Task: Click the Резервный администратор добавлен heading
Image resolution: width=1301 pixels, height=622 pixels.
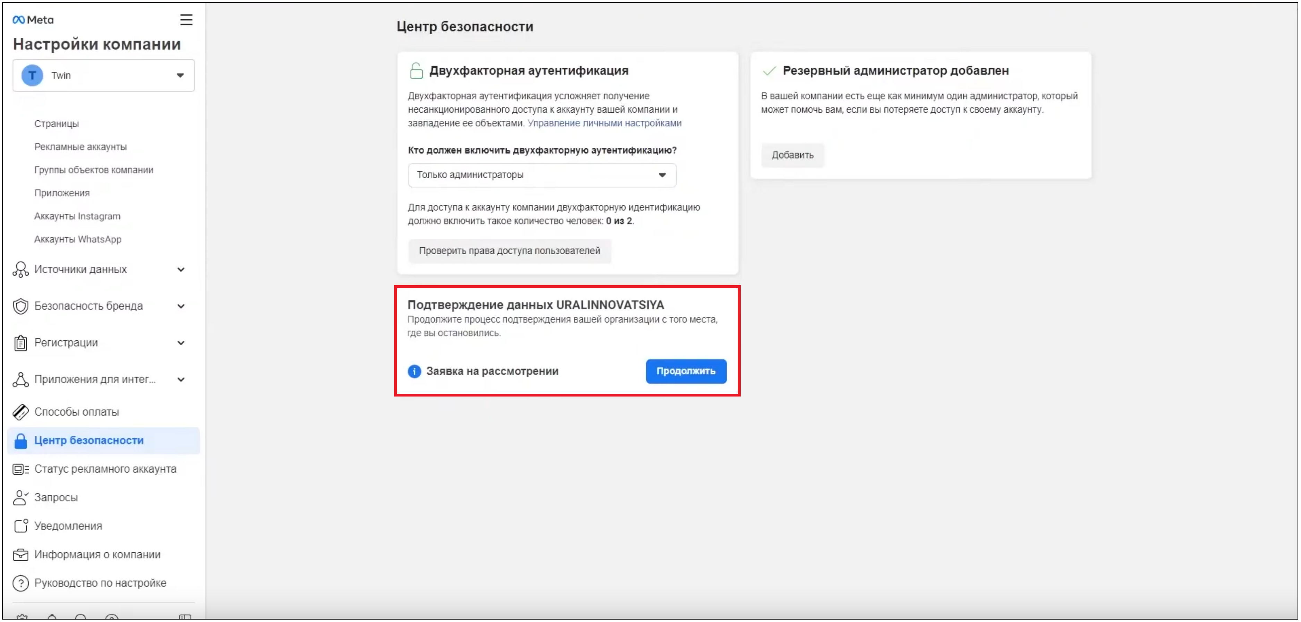Action: click(x=895, y=71)
